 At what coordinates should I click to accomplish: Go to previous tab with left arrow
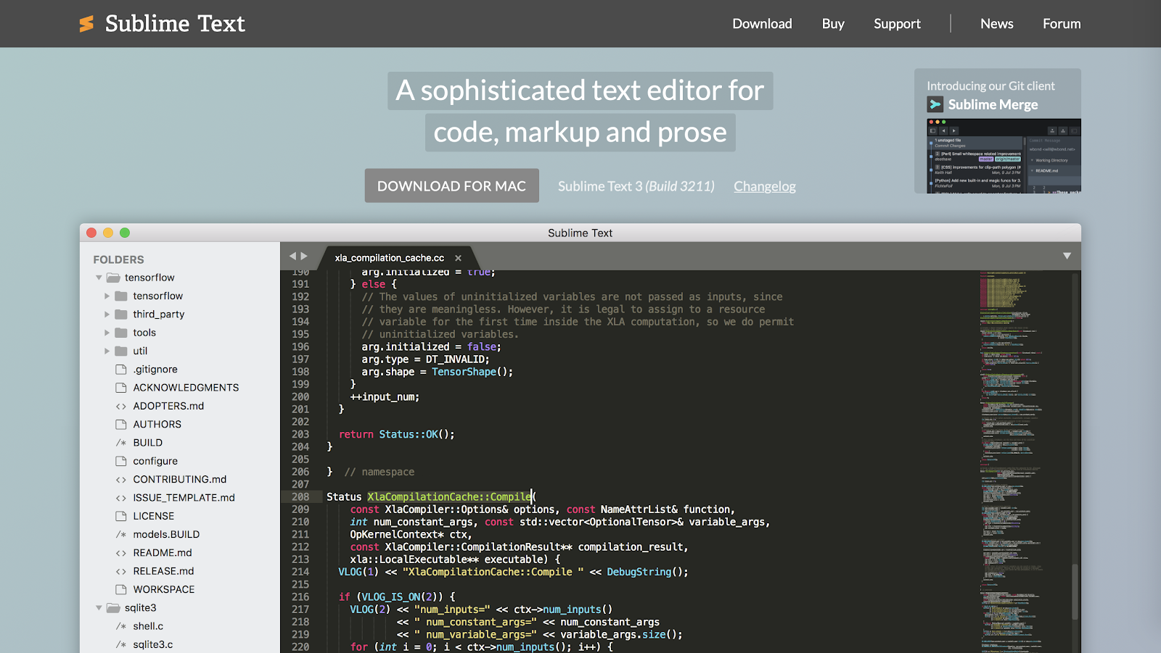click(293, 256)
